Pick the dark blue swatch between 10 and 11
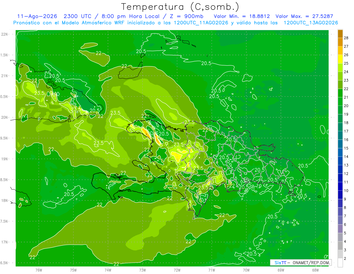 pos(340,186)
